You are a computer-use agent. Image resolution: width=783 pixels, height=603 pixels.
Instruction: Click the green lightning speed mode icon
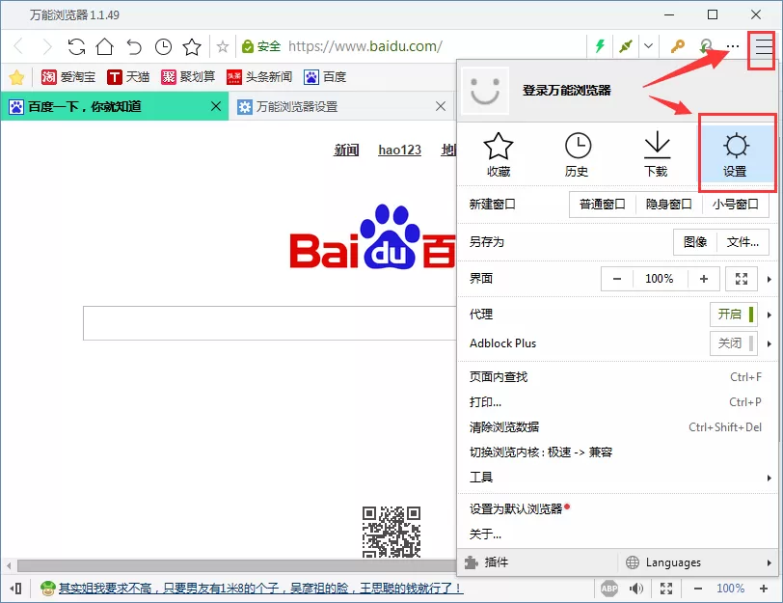click(x=600, y=46)
